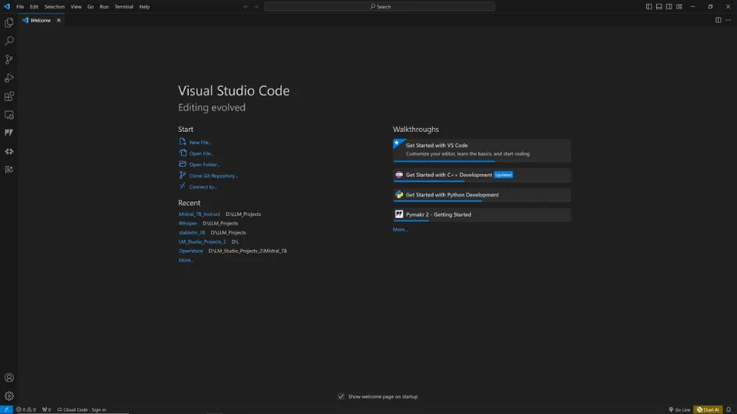Click Open Folder... link

(x=204, y=165)
